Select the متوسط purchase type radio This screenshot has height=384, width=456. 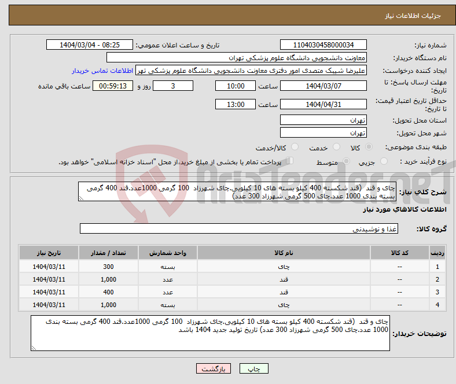[x=347, y=161]
